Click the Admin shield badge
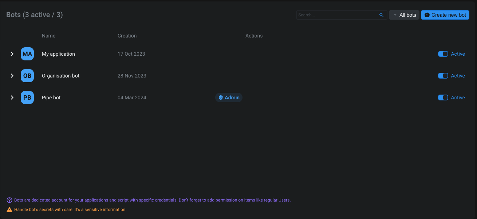Viewport: 477px width, 219px height. (229, 97)
